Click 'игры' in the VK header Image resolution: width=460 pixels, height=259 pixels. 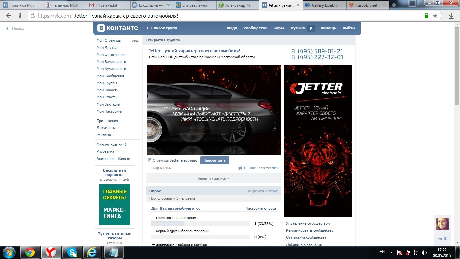tap(279, 28)
